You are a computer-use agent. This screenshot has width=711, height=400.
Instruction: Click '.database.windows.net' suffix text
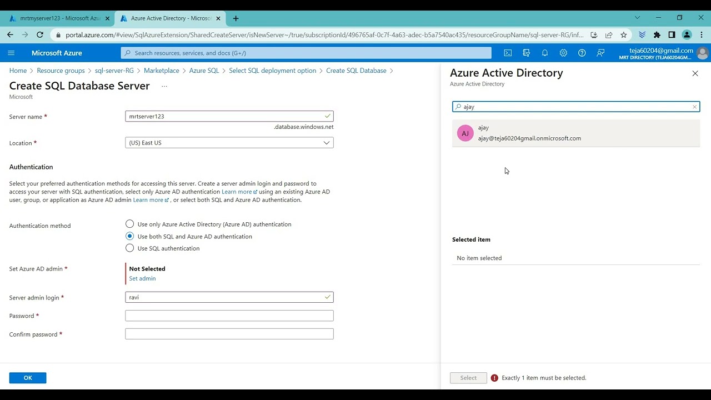click(x=304, y=127)
